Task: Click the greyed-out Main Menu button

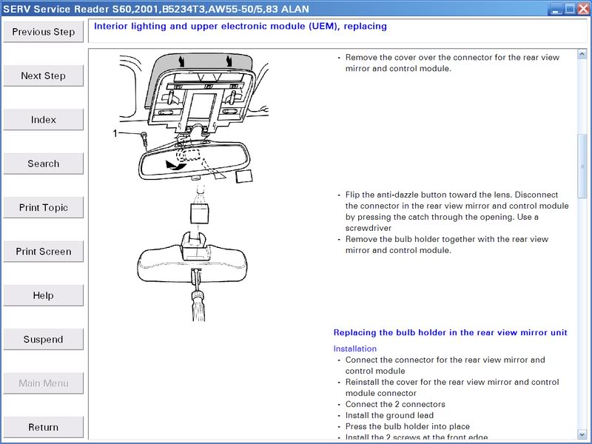Action: pyautogui.click(x=44, y=383)
